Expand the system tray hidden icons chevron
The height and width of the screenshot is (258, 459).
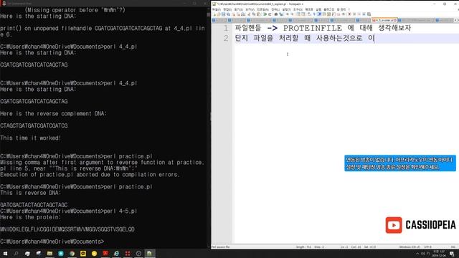click(417, 253)
